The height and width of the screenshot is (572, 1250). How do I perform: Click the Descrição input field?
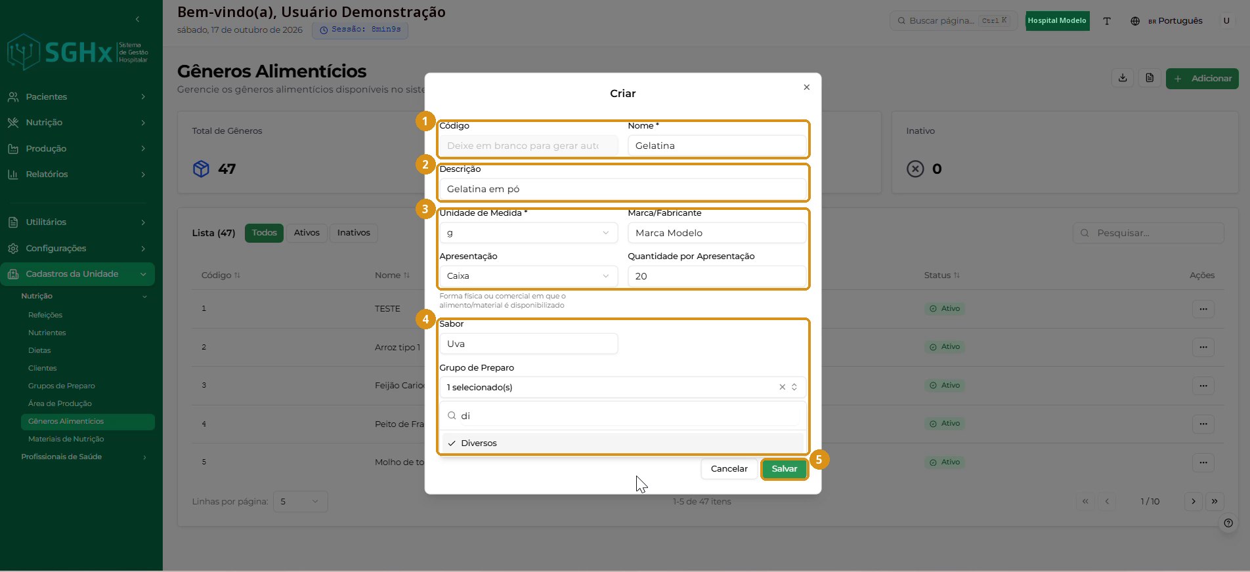(622, 189)
